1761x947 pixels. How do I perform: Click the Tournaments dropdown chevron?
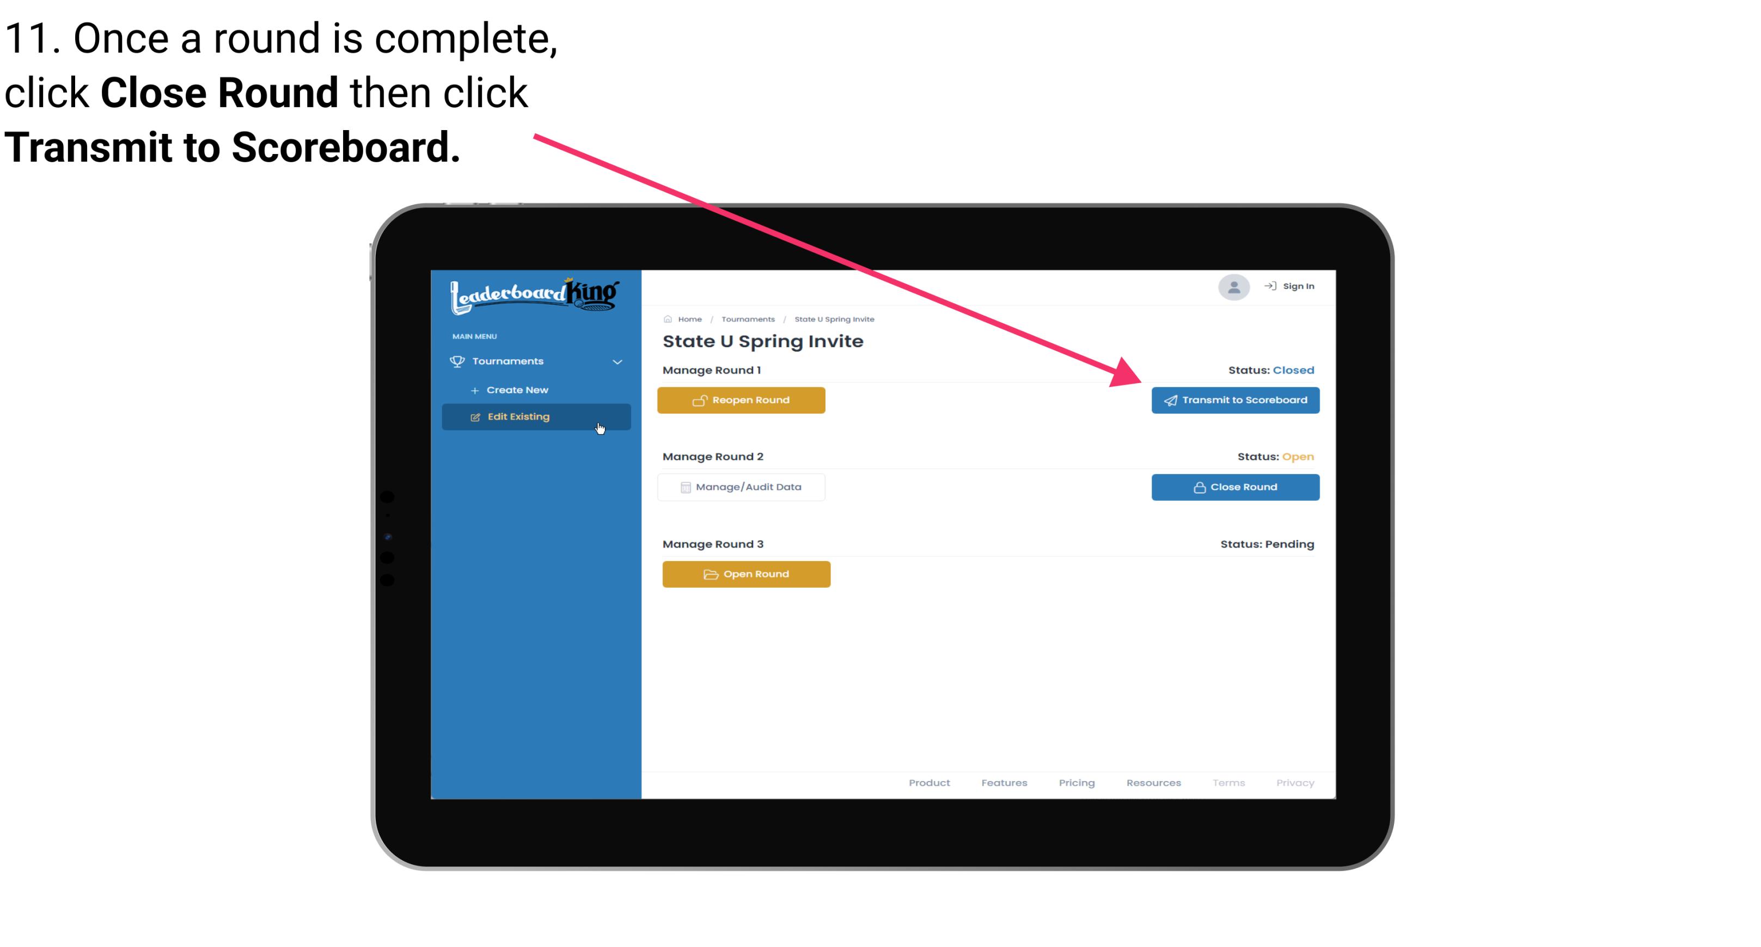click(617, 360)
